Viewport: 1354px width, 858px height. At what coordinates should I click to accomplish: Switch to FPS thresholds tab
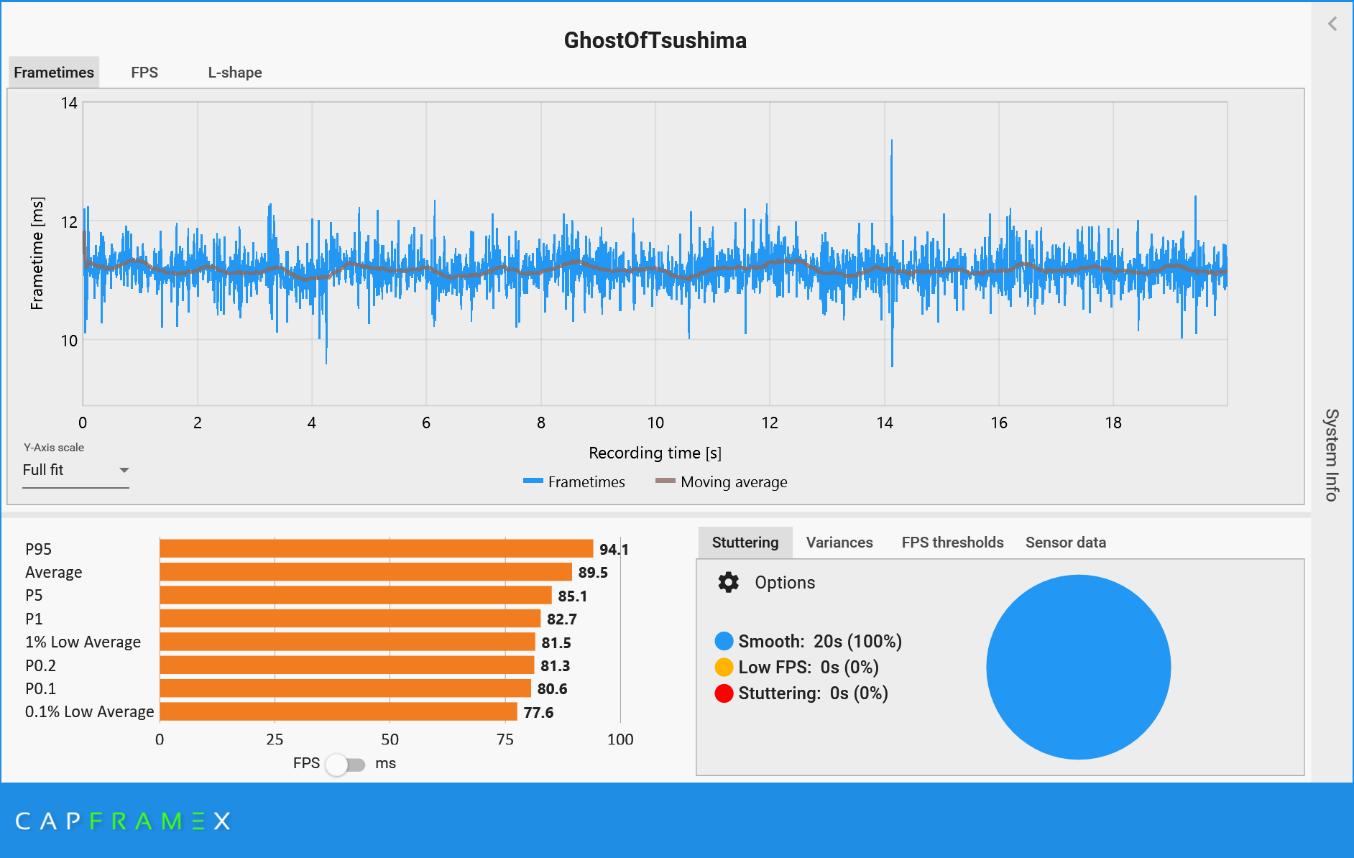952,543
